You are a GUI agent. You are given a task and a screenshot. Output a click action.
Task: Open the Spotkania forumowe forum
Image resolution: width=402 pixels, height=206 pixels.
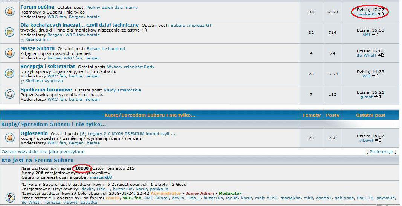click(46, 90)
